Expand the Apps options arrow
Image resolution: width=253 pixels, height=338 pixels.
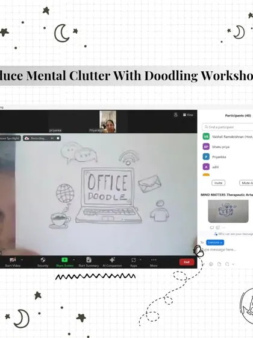pyautogui.click(x=140, y=260)
